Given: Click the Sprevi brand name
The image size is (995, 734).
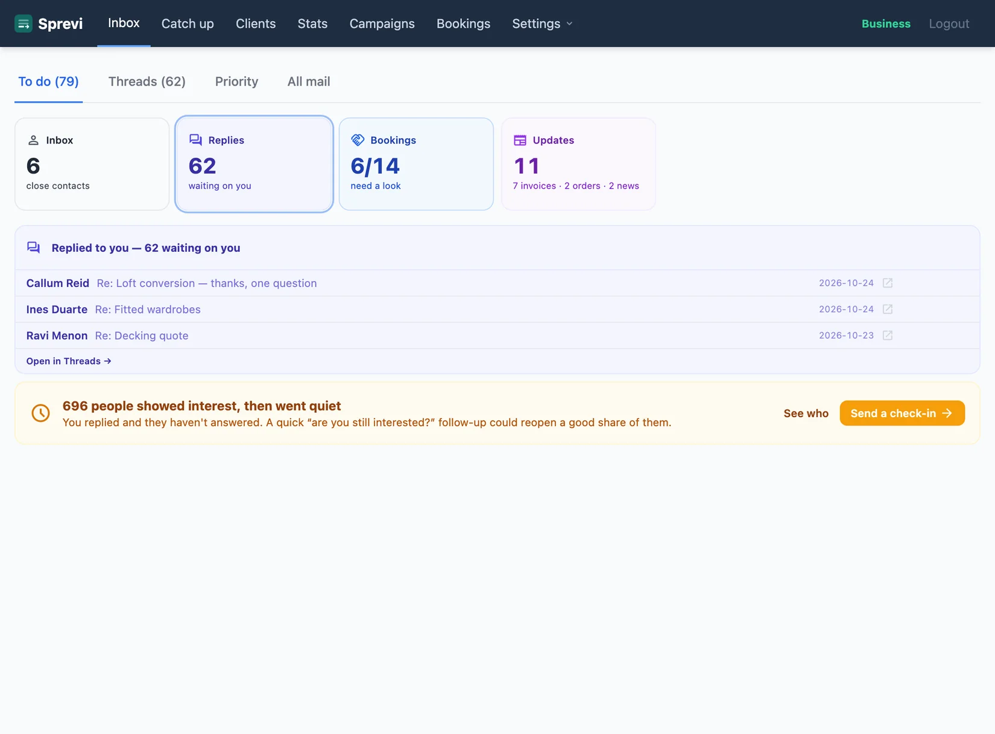Looking at the screenshot, I should [60, 24].
